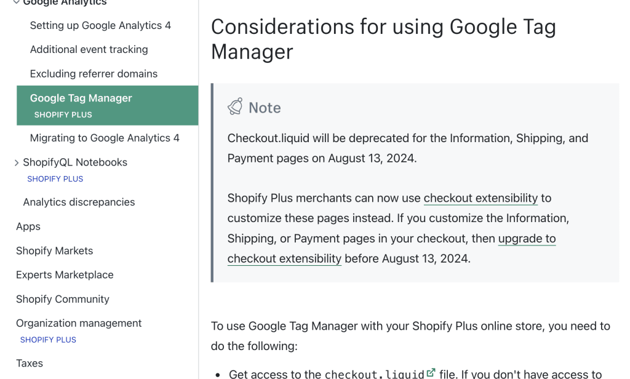Click the Note bell icon
This screenshot has width=630, height=379.
tap(235, 106)
